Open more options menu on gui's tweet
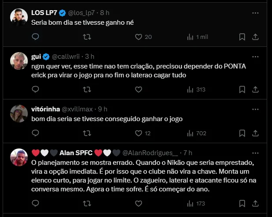Viewport: 272px width, 217px height. [255, 57]
